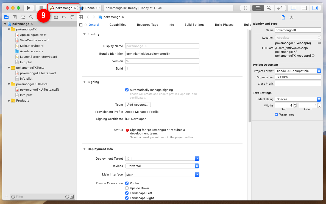Toggle the project and targets list sidebar
Screen dimensions: 326x204
point(81,25)
